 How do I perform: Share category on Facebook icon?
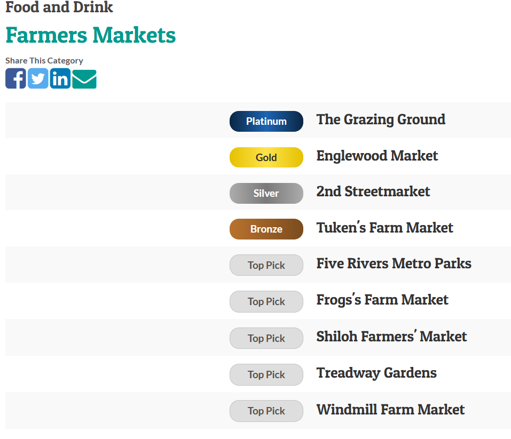[15, 78]
